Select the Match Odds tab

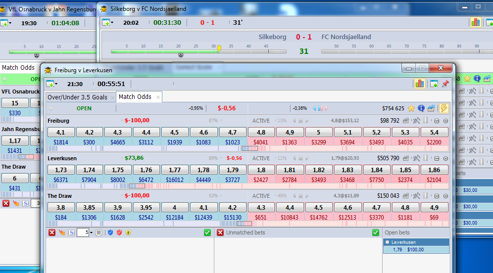(135, 97)
